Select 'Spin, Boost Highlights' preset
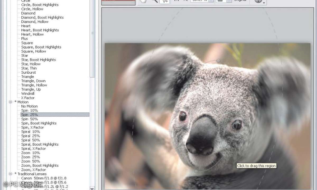The width and height of the screenshot is (317, 190). pos(39,123)
